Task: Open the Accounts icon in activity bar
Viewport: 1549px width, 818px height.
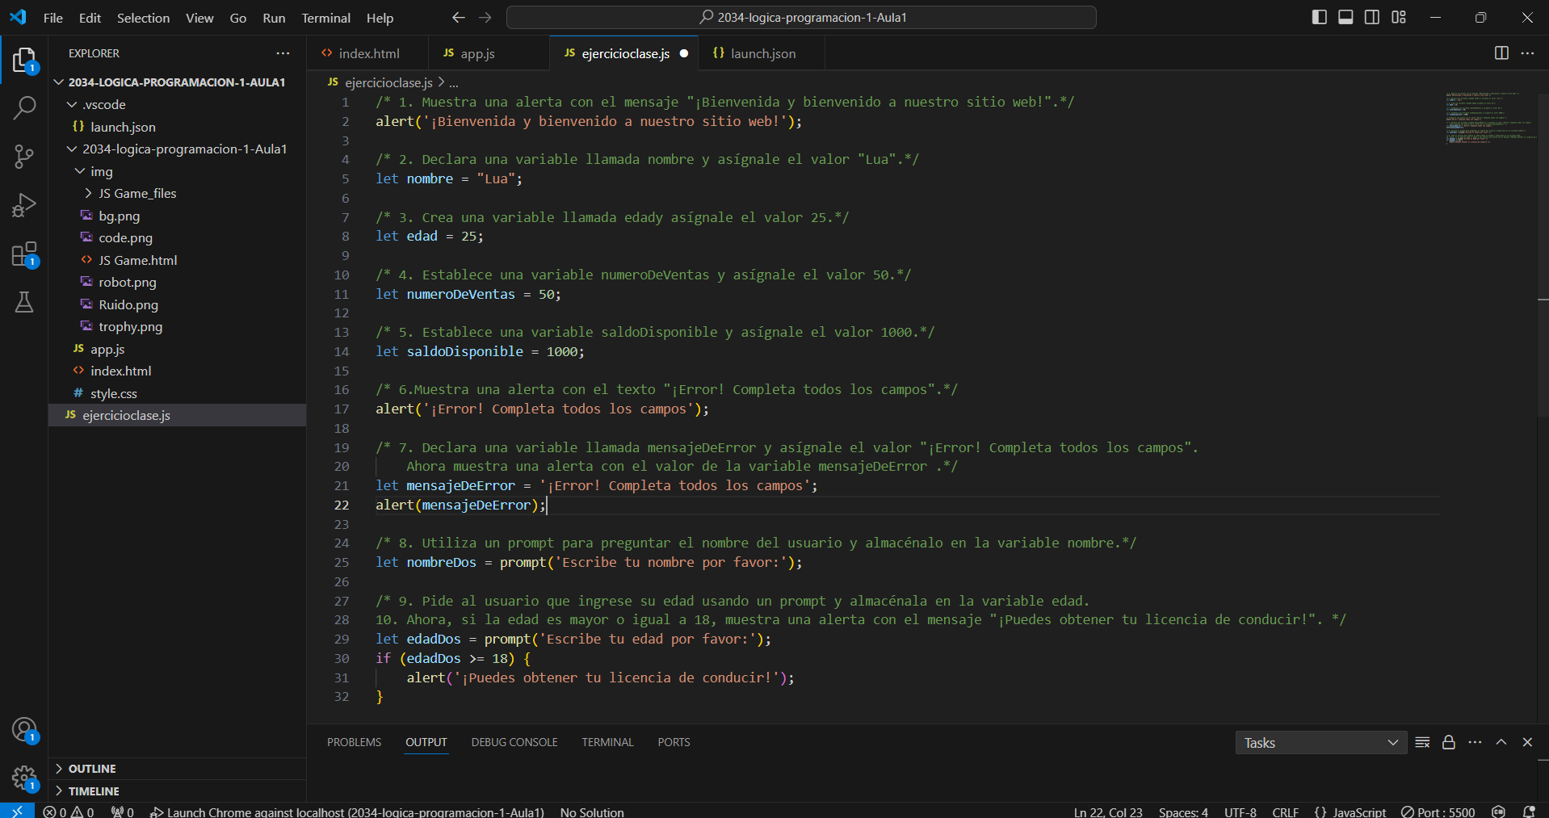Action: [x=24, y=730]
